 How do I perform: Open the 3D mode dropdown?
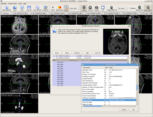pos(123,8)
